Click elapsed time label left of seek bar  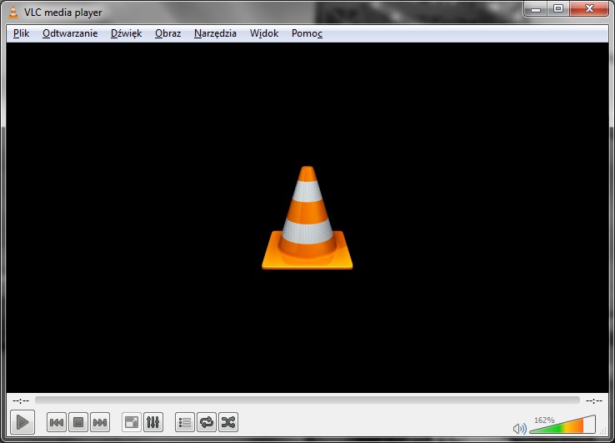tap(21, 400)
